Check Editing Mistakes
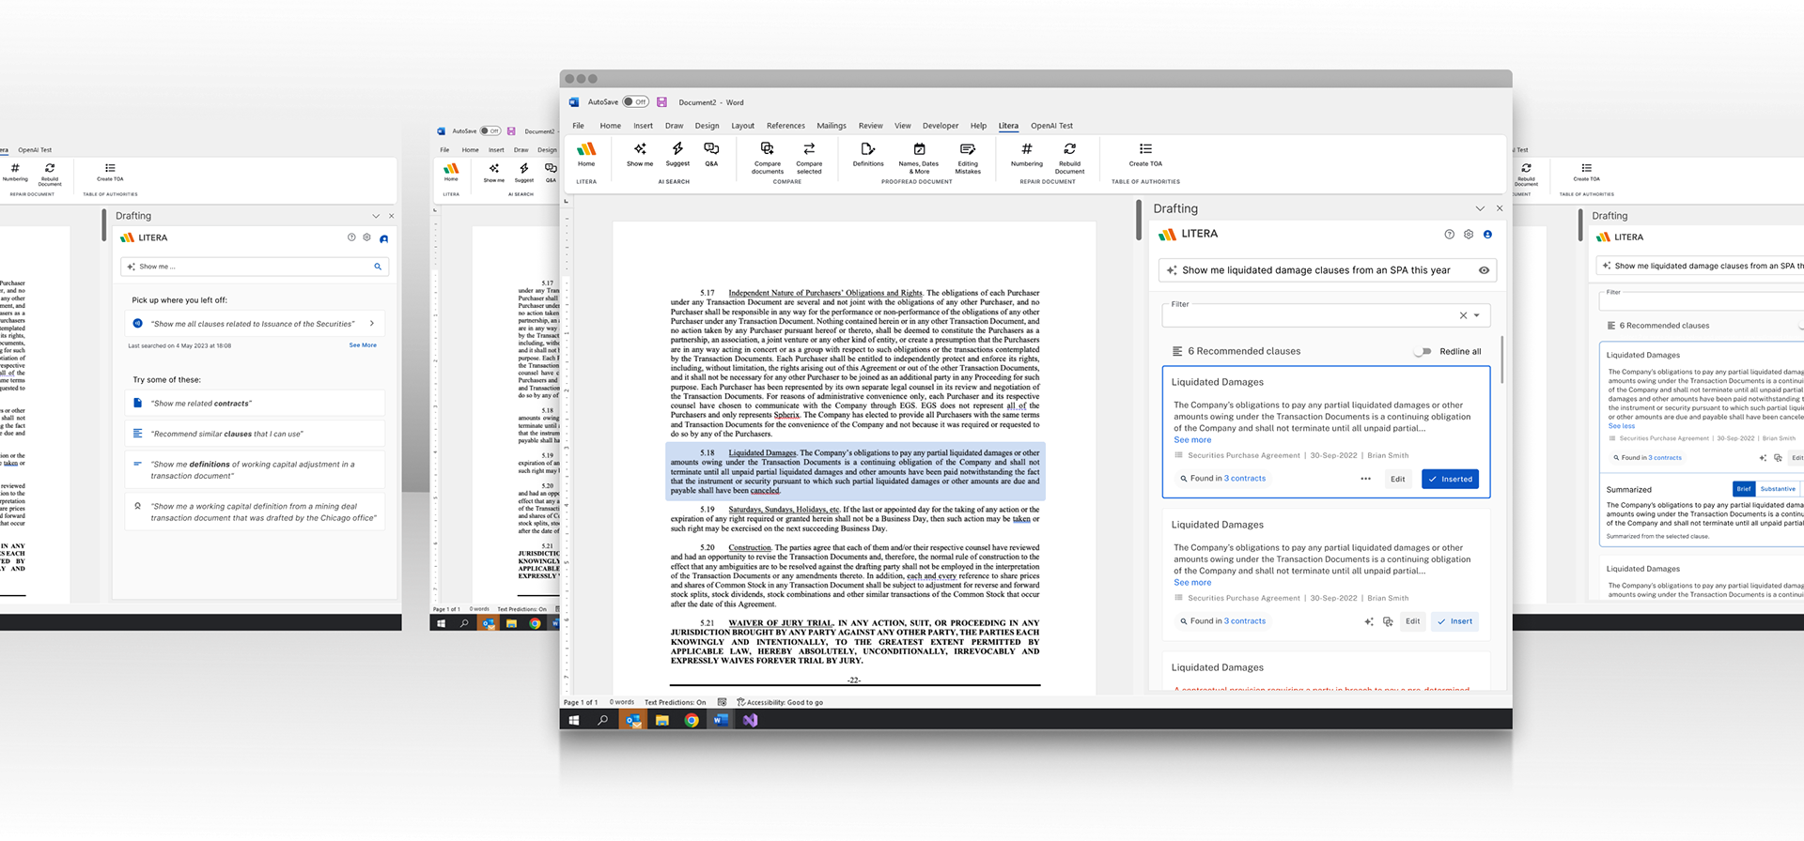This screenshot has height=841, width=1804. tap(968, 158)
